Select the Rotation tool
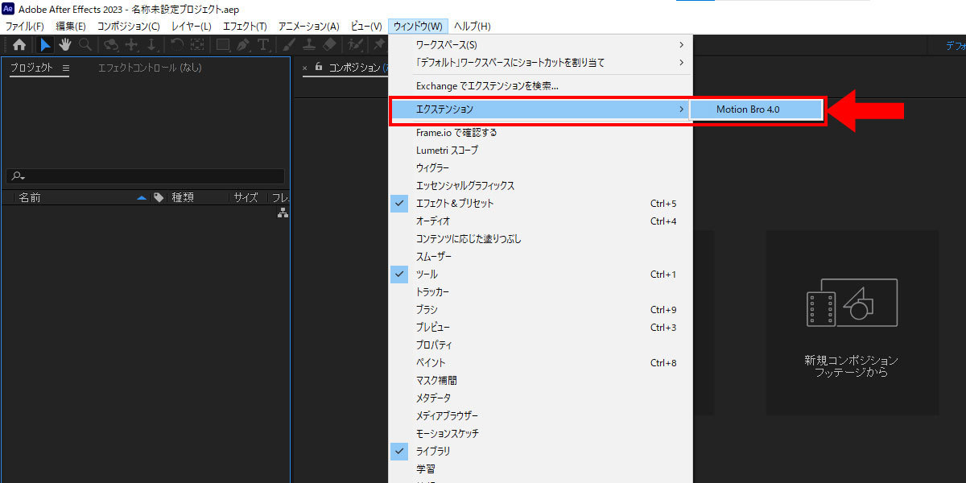The width and height of the screenshot is (966, 483). coord(177,45)
